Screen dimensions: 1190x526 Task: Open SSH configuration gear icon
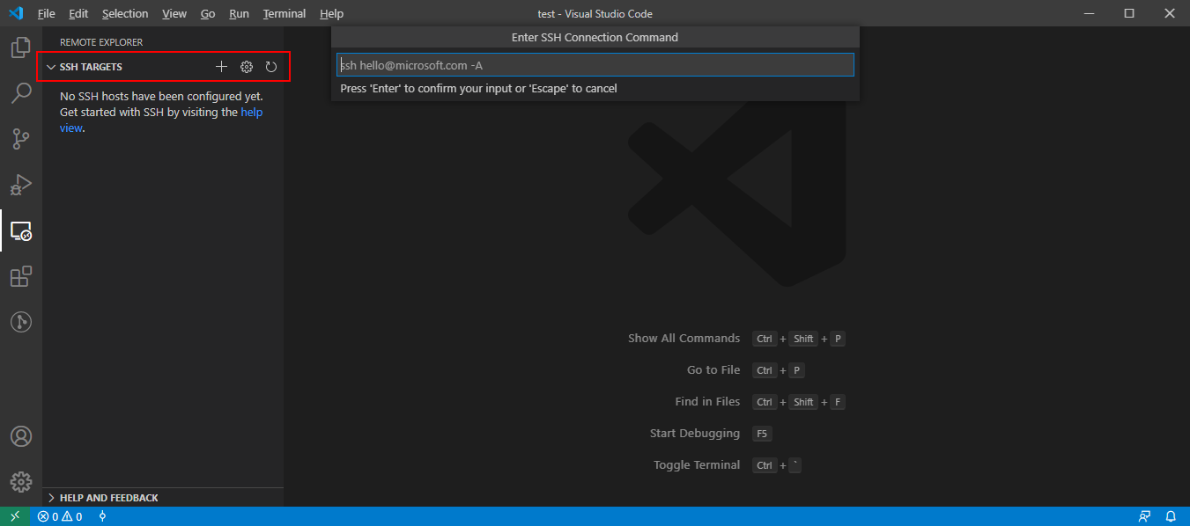tap(247, 67)
